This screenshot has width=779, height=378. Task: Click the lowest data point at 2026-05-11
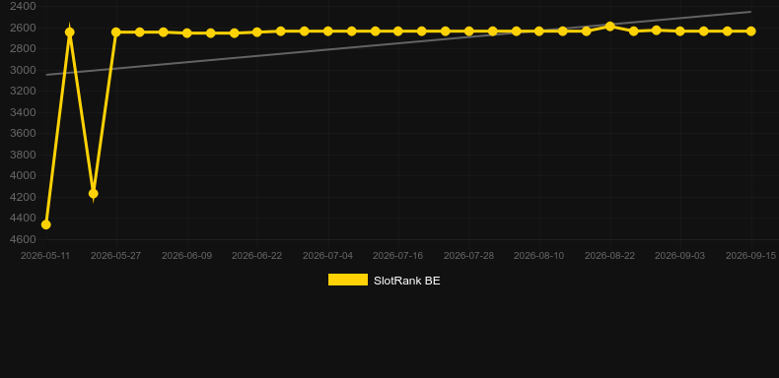click(45, 224)
